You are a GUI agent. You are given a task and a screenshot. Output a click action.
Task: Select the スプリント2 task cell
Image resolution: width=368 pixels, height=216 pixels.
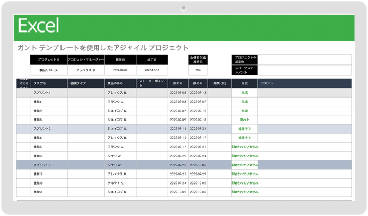(49, 129)
